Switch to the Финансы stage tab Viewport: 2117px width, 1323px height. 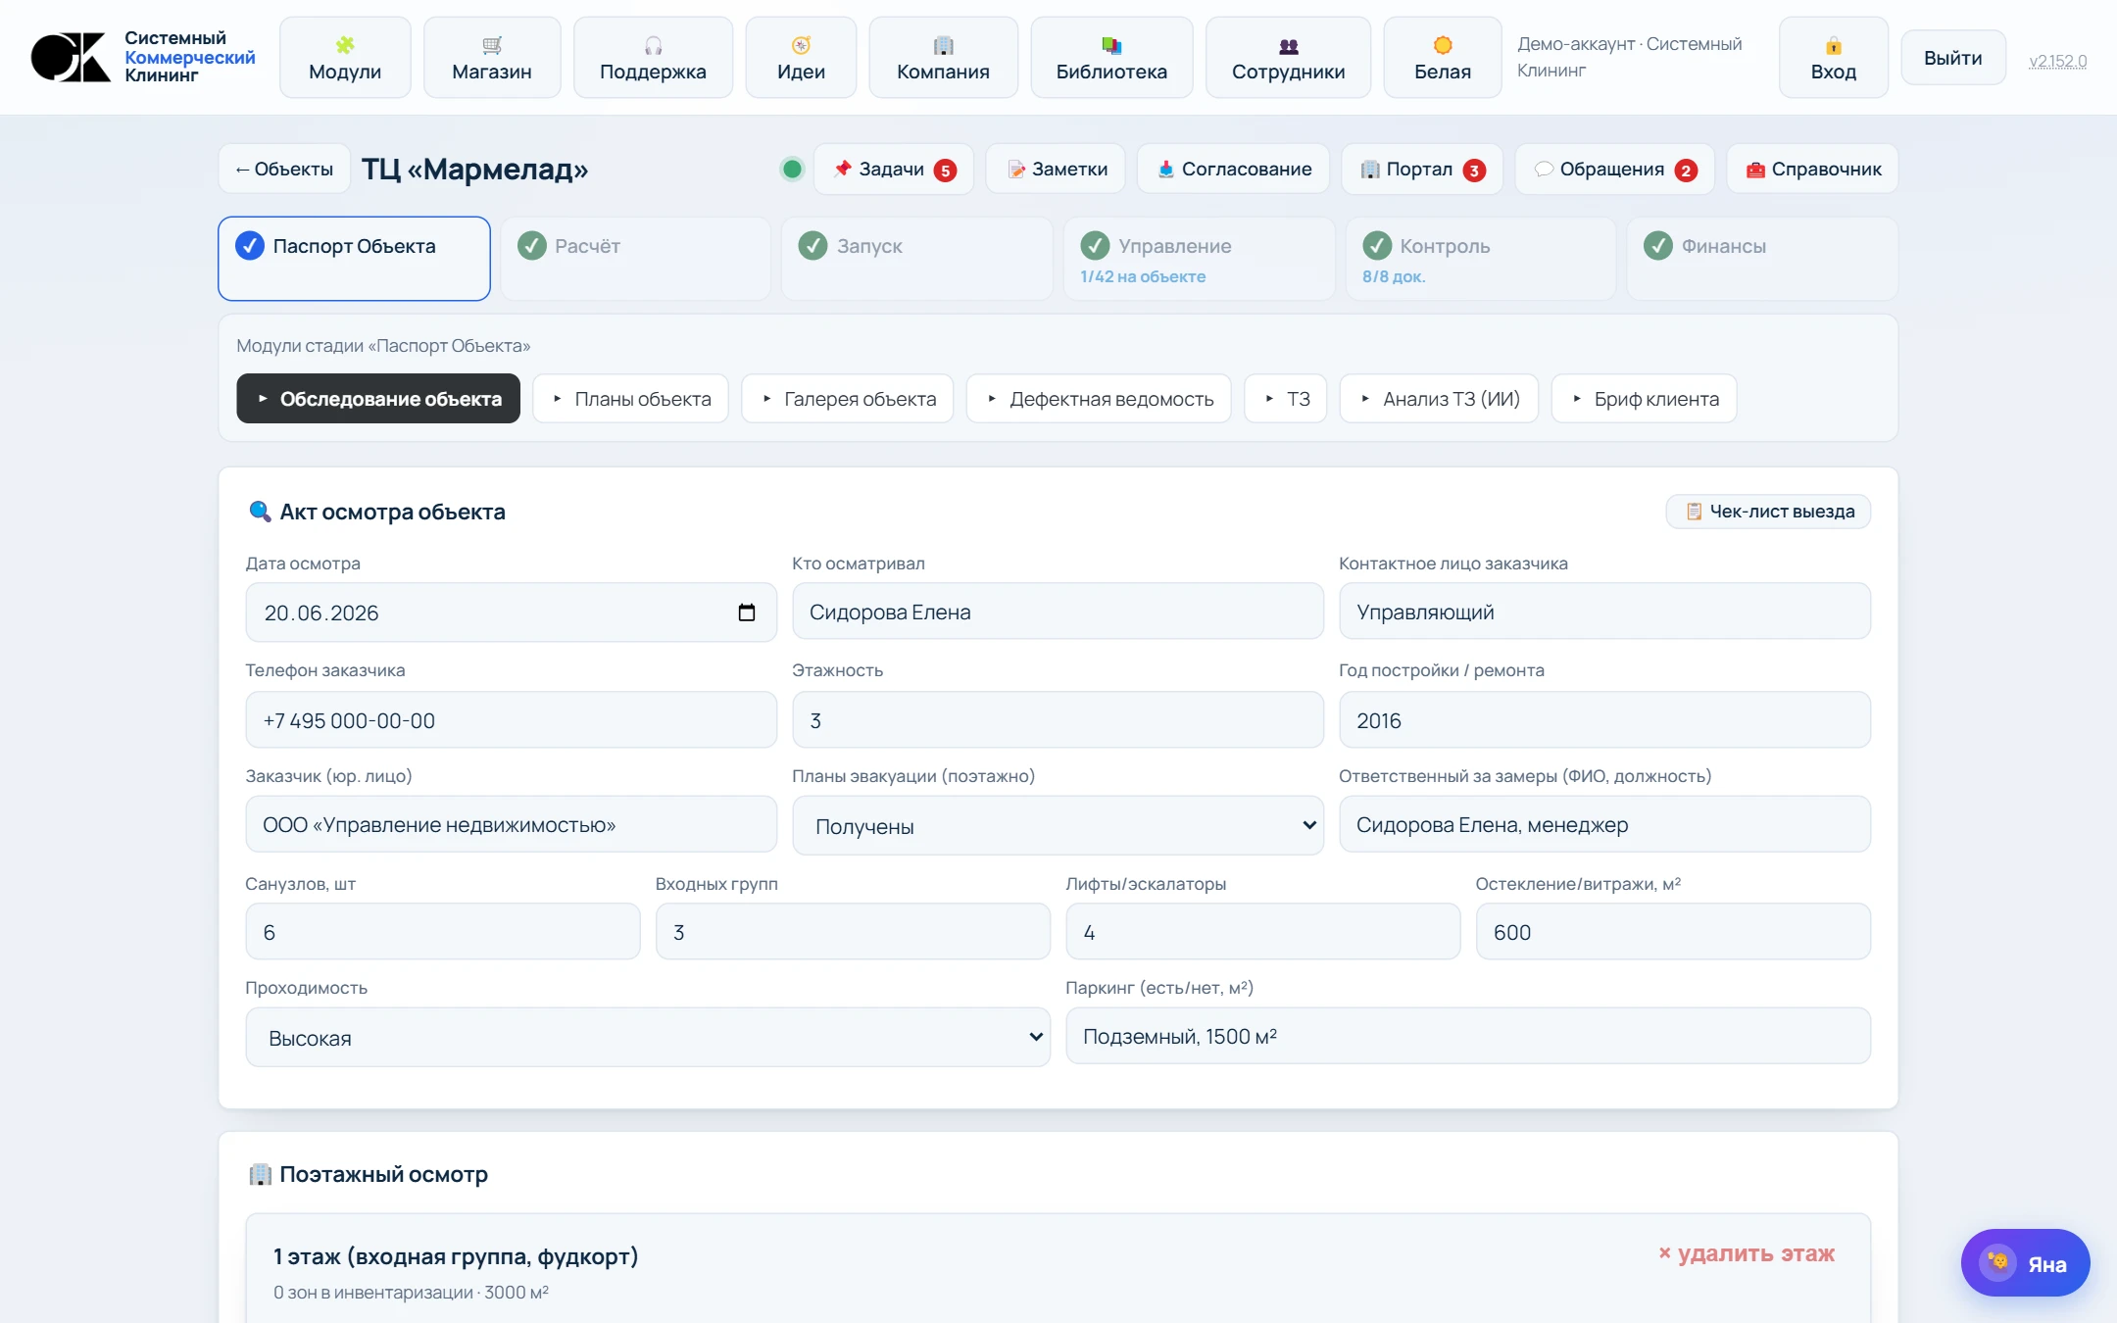pyautogui.click(x=1762, y=259)
